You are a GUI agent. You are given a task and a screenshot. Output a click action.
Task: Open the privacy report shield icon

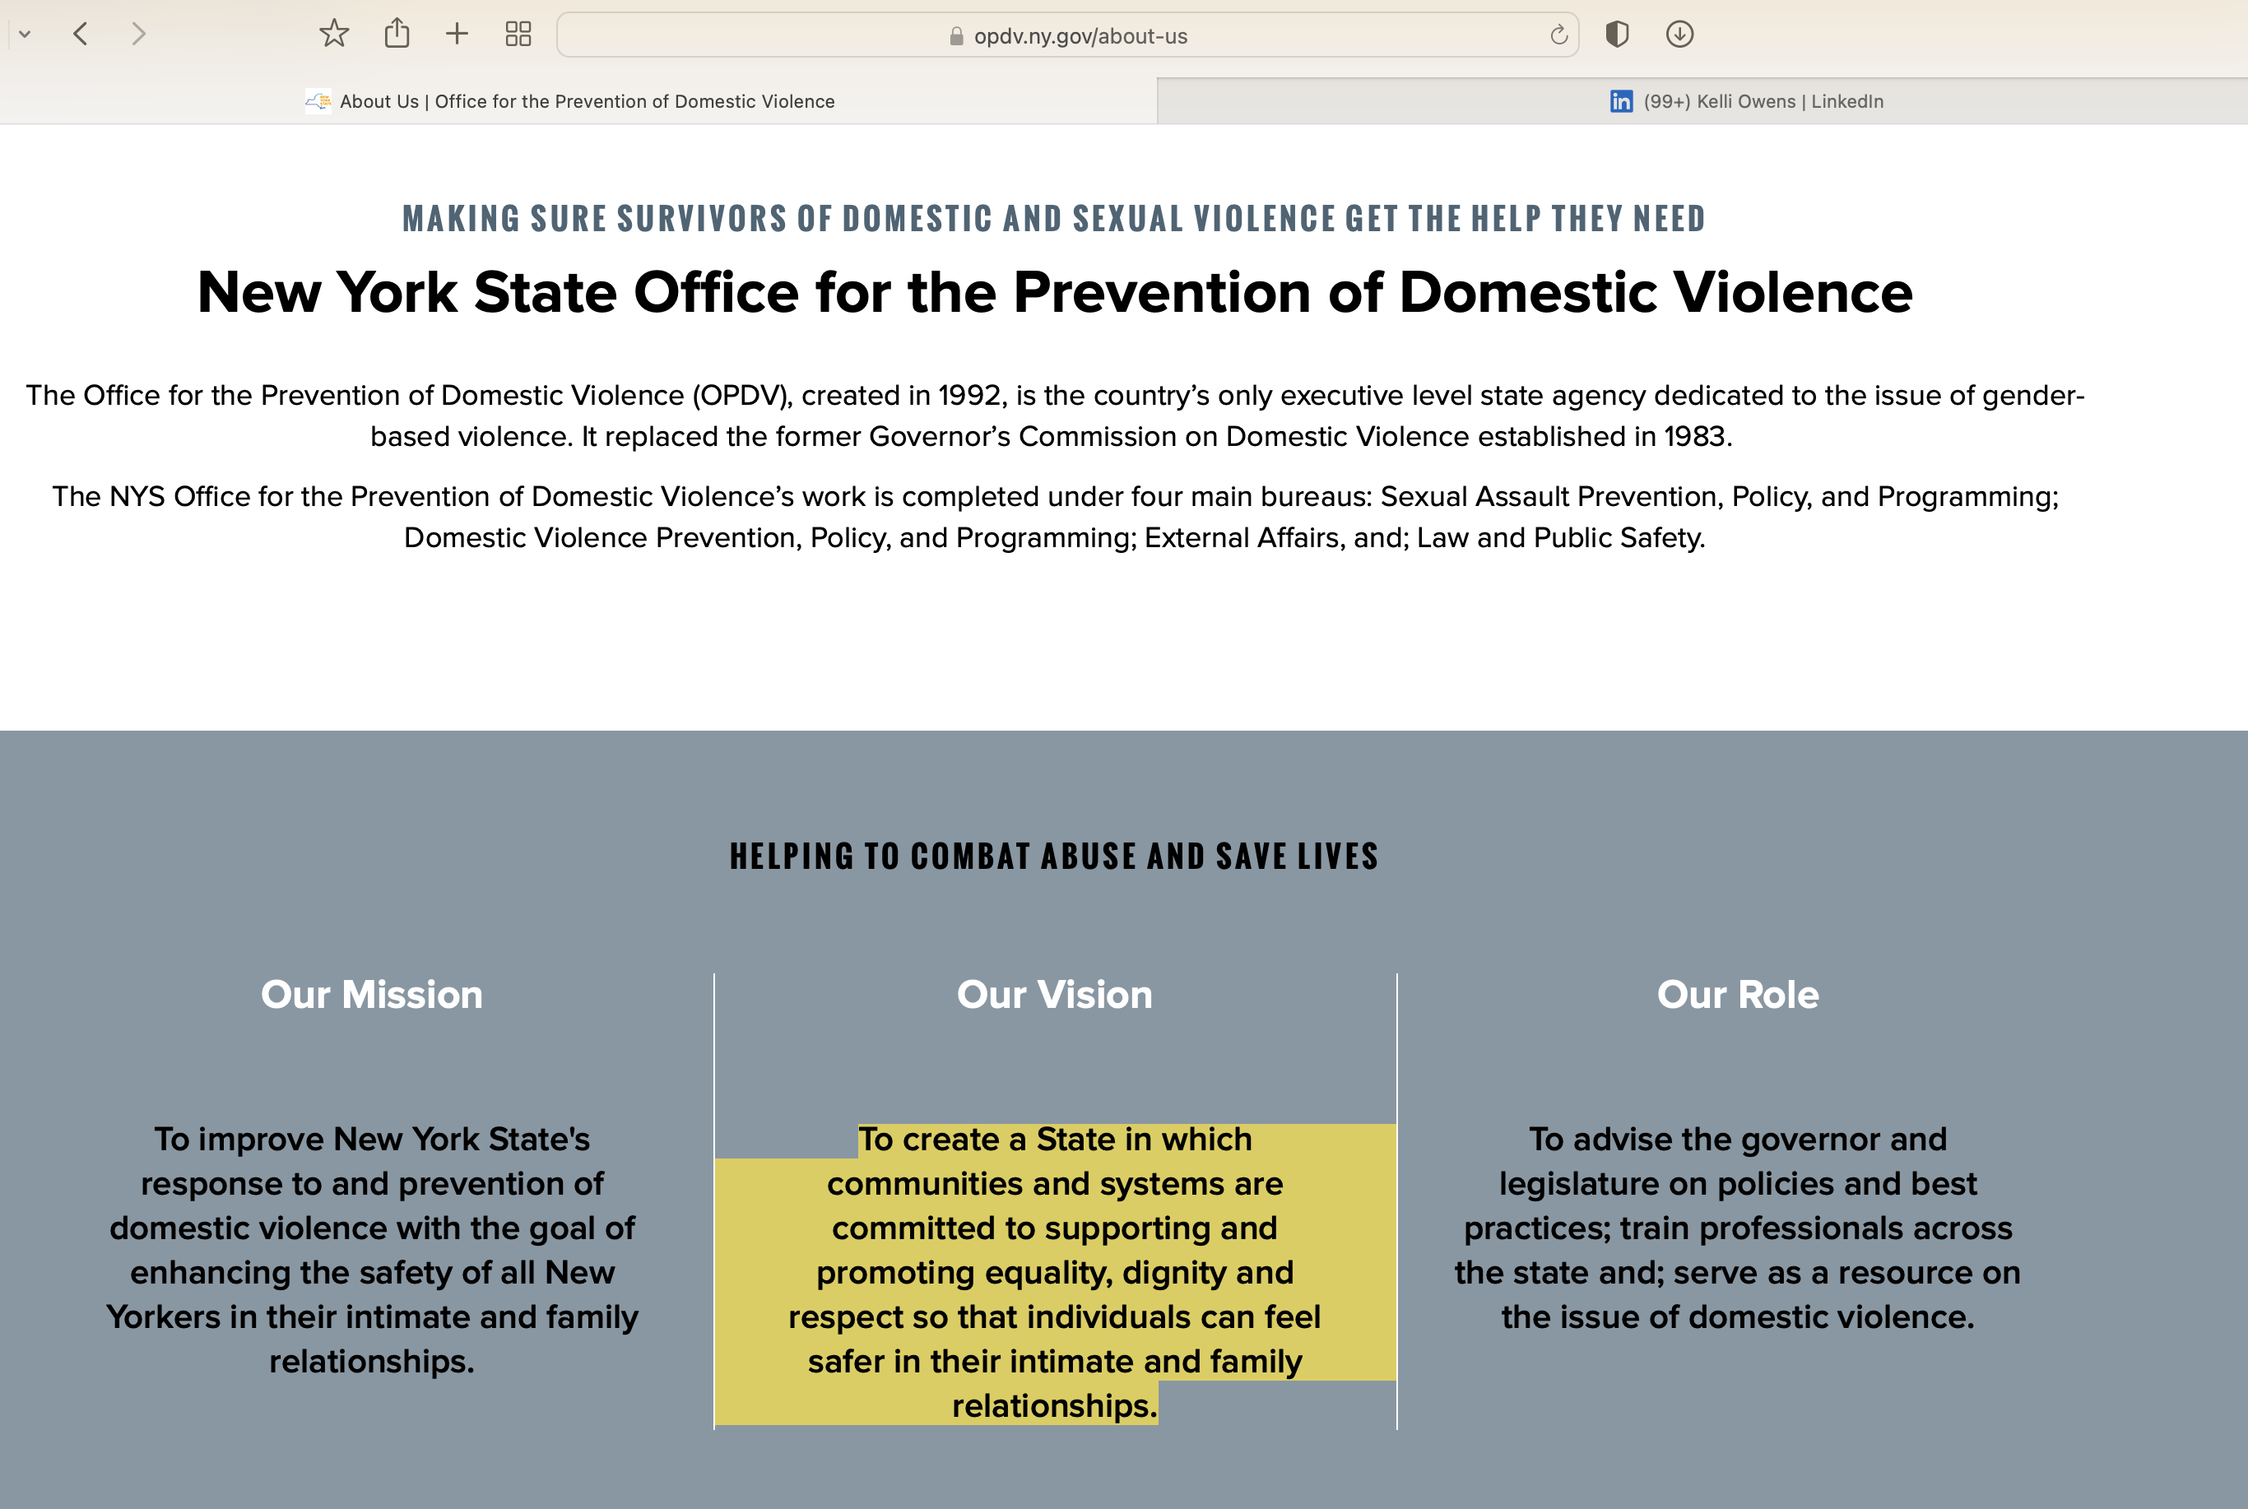(x=1617, y=35)
